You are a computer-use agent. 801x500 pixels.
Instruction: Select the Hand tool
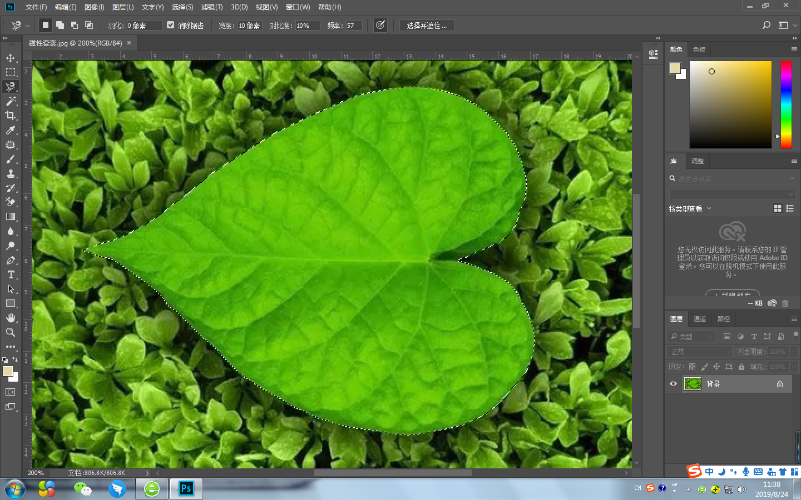12,318
